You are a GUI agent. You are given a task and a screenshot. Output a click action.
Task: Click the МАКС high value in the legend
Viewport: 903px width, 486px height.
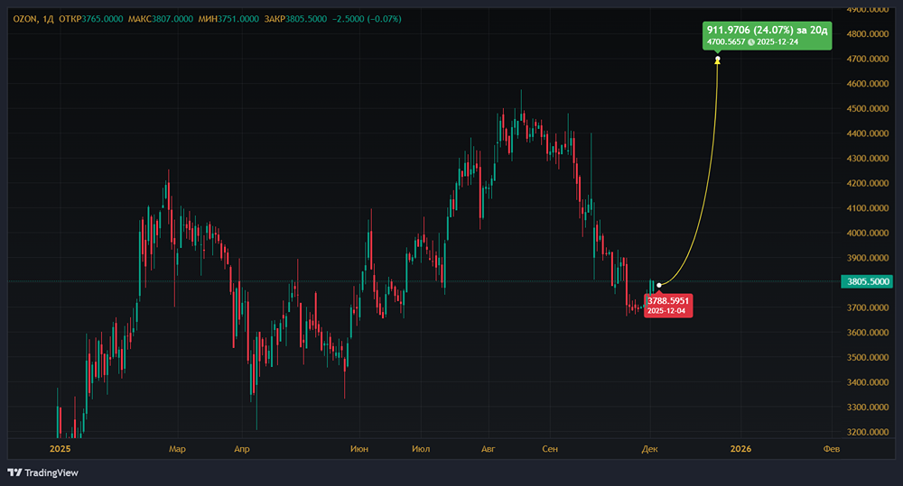pyautogui.click(x=170, y=19)
